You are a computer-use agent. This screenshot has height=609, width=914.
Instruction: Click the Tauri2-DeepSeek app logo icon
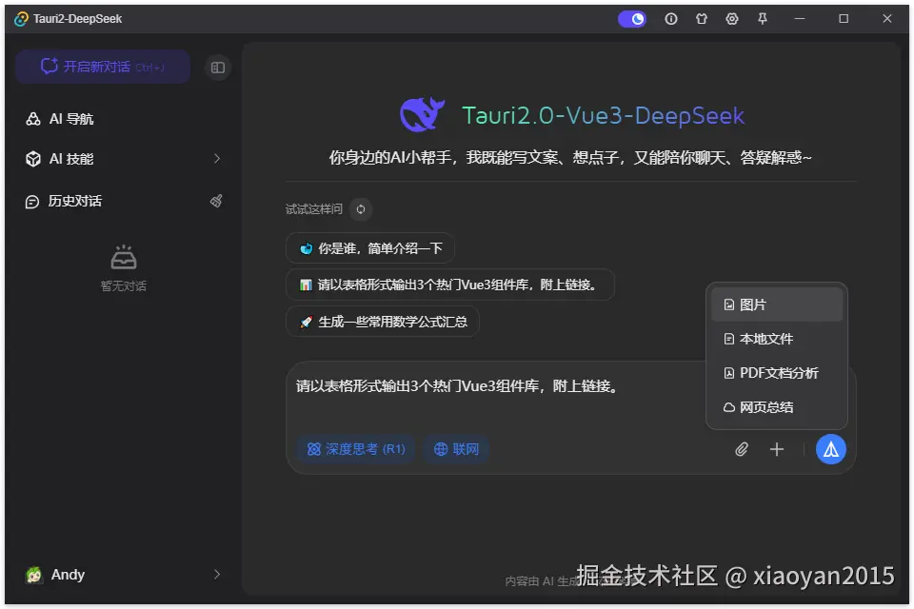21,19
